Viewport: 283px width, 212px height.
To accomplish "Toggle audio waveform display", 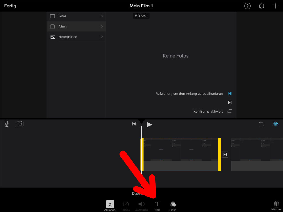I will click(276, 124).
